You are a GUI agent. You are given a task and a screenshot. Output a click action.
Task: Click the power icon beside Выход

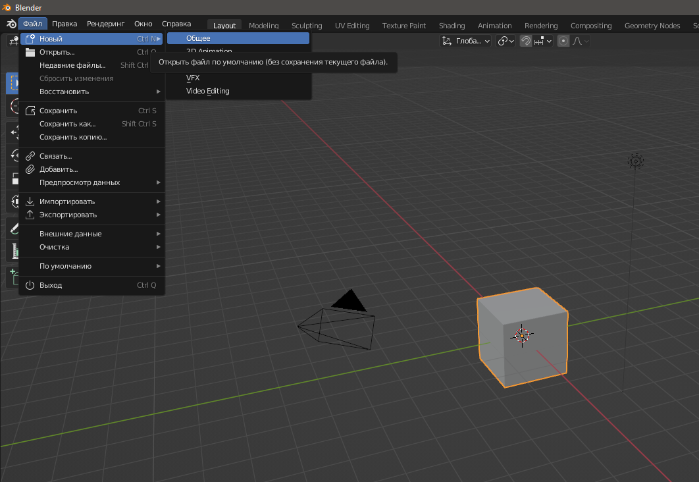(x=30, y=285)
